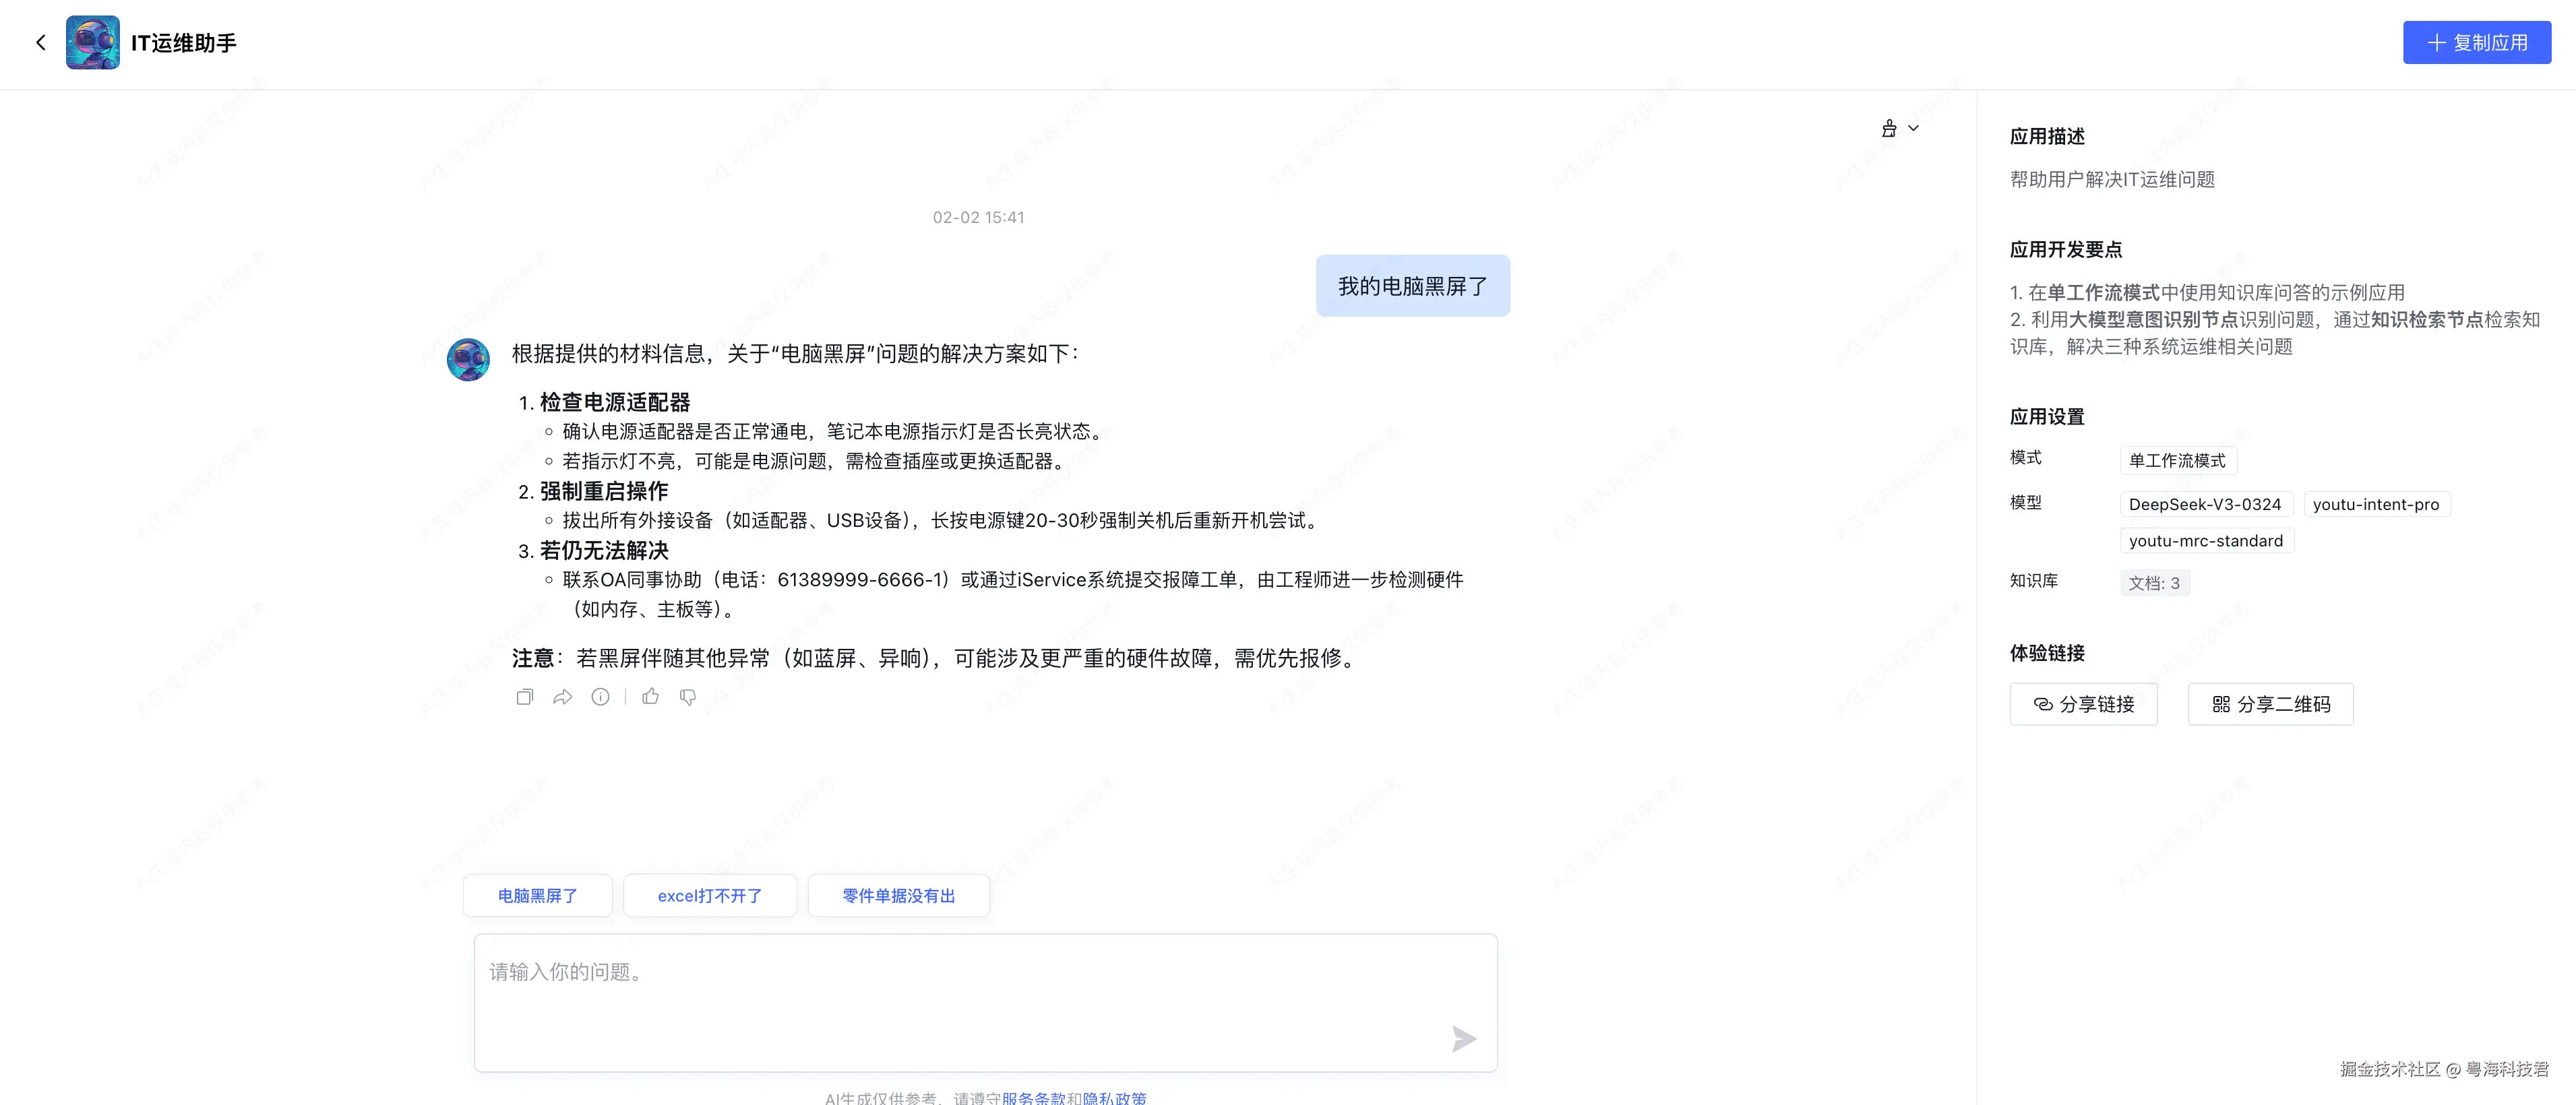Click the IT运维助手 robot app logo
This screenshot has width=2576, height=1105.
[93, 42]
